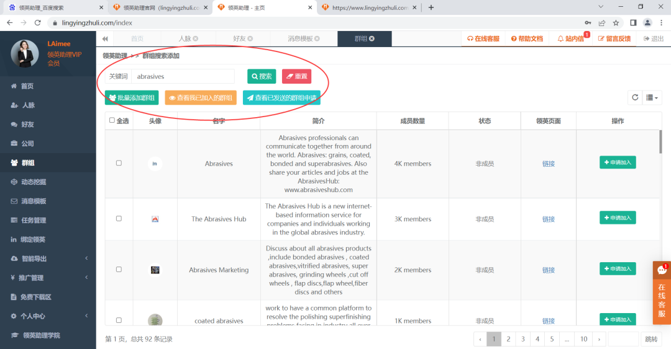
Task: Click 查看已发送的群组申请
Action: pyautogui.click(x=281, y=98)
